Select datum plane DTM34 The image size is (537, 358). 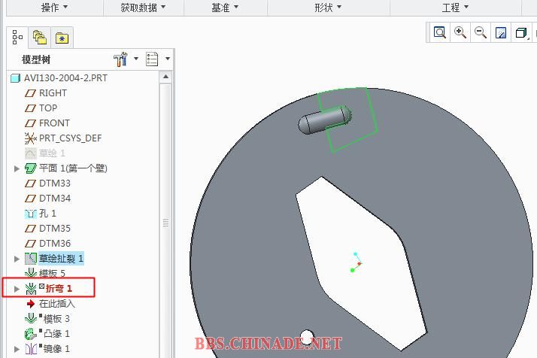click(x=55, y=199)
